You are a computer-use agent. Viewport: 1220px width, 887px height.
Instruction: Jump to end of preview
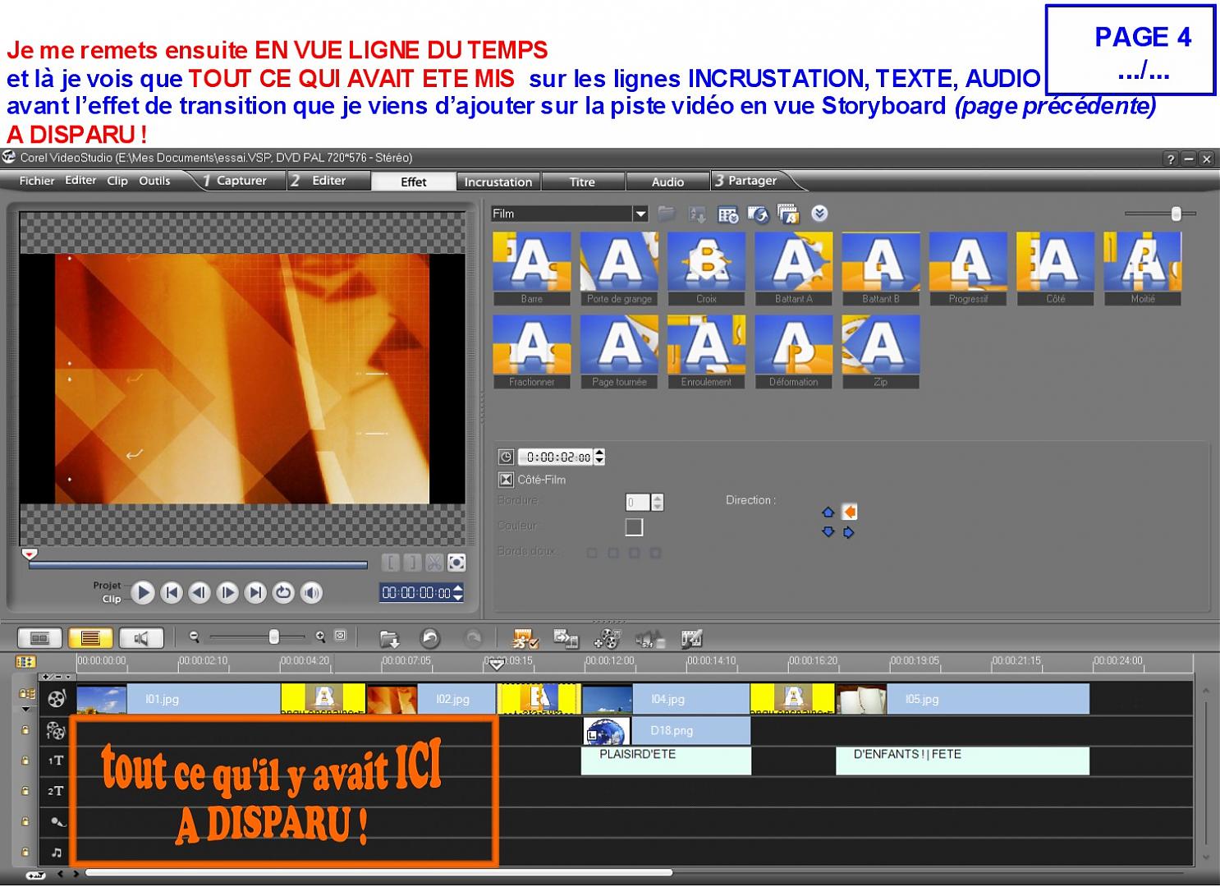[255, 592]
